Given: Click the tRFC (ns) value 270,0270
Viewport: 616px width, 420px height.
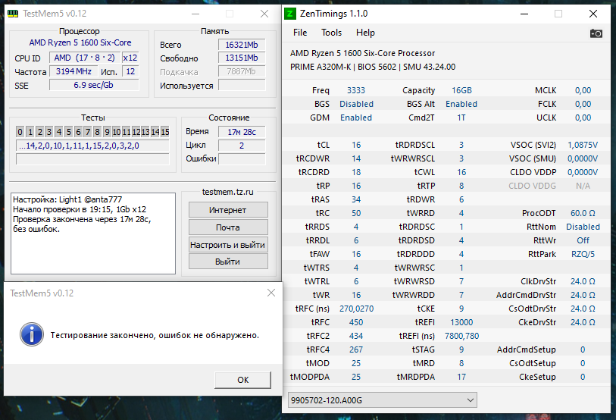Looking at the screenshot, I should [356, 309].
